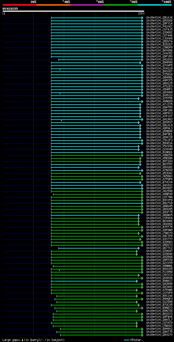Select label UniRef100_A7J2I5
The image size is (174, 342).
[x=159, y=104]
